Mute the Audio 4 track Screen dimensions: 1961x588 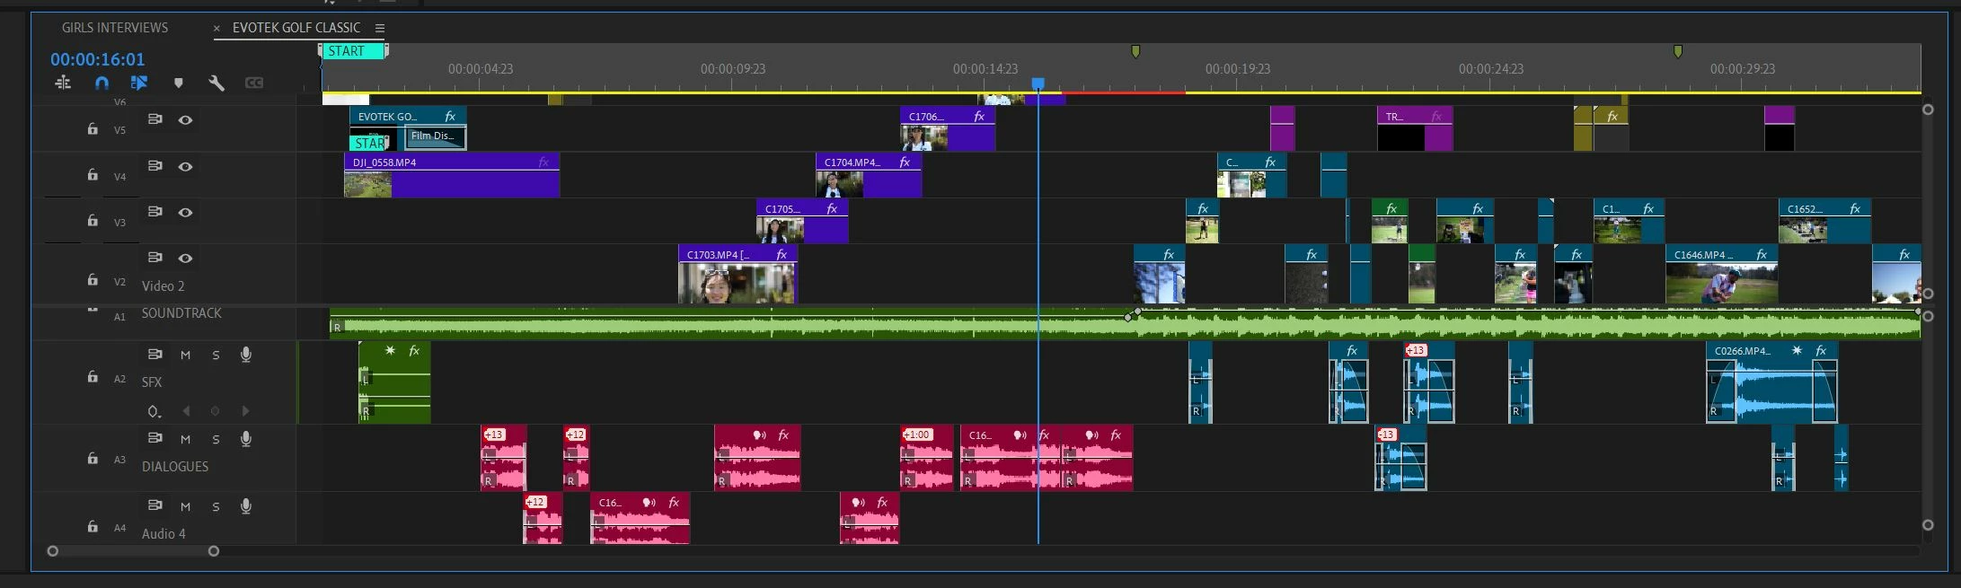(x=185, y=506)
